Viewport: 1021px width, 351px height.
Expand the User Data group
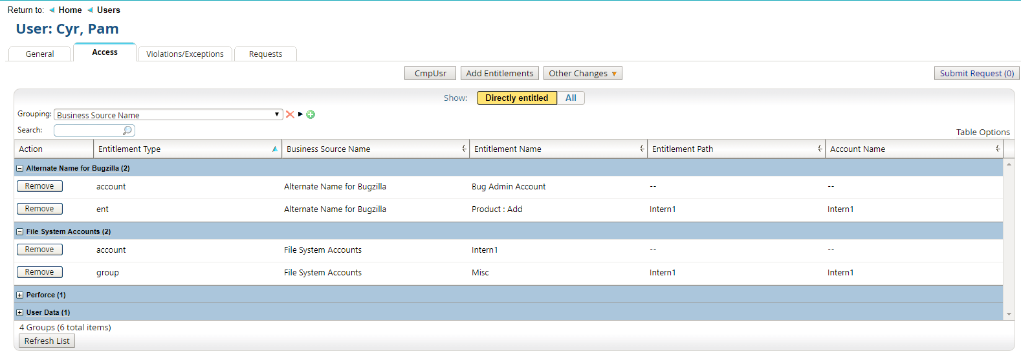point(20,312)
